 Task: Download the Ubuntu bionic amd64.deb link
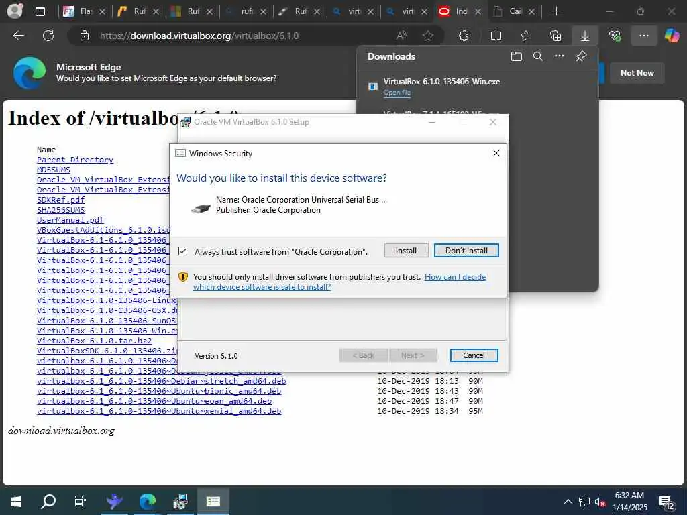[159, 391]
